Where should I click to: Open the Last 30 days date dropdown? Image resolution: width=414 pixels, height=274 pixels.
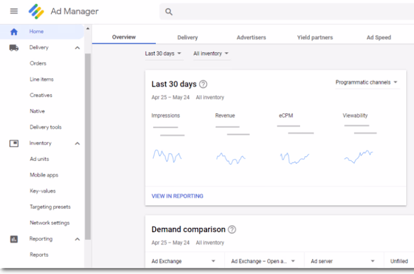[x=164, y=54]
